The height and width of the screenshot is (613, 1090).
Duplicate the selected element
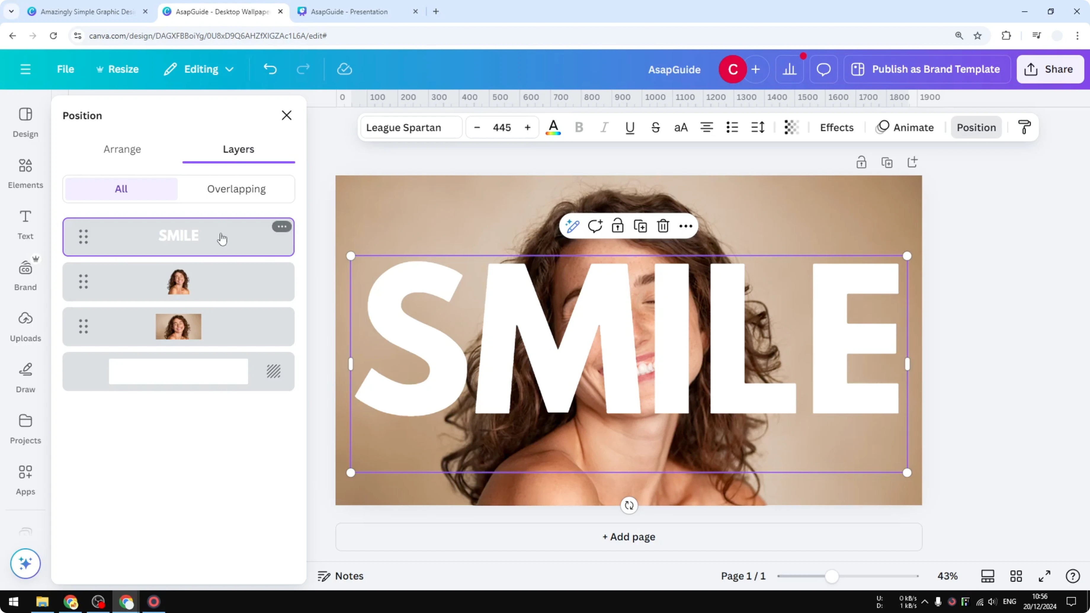pos(640,225)
